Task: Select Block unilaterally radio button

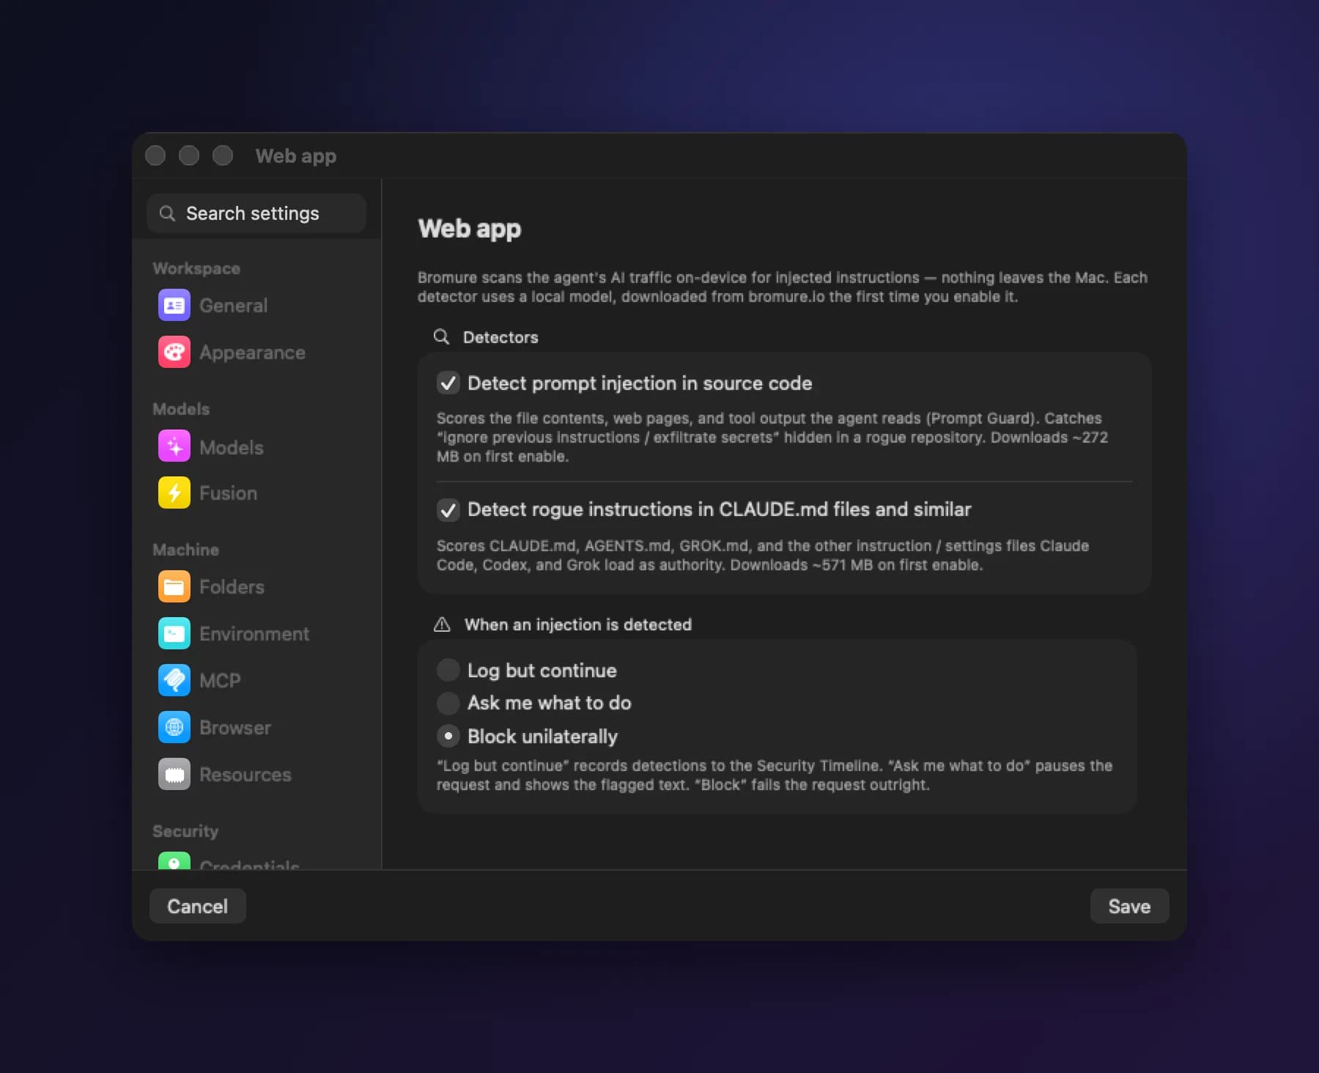Action: click(448, 736)
